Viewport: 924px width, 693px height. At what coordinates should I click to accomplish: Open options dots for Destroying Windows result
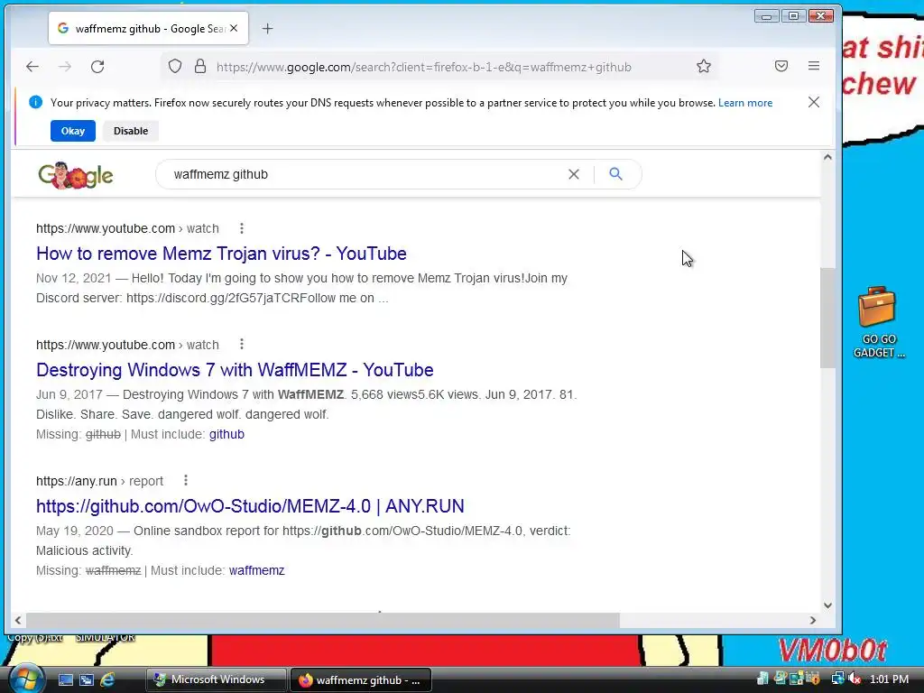point(242,344)
